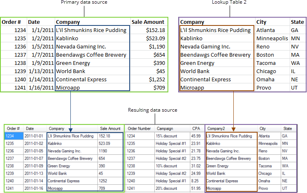This screenshot has height=193, width=307.
Task: Select 'Provo' in the result grid
Action: 263,188
